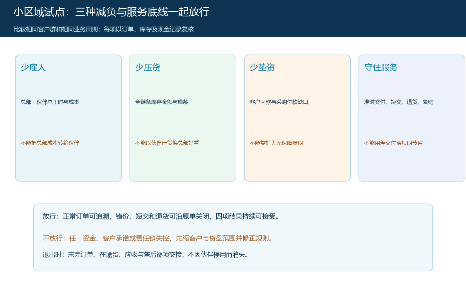The height and width of the screenshot is (286, 466).
Task: Click the slide title 小区域试点：三种减负与服务底线一起放行
Action: coord(112,12)
